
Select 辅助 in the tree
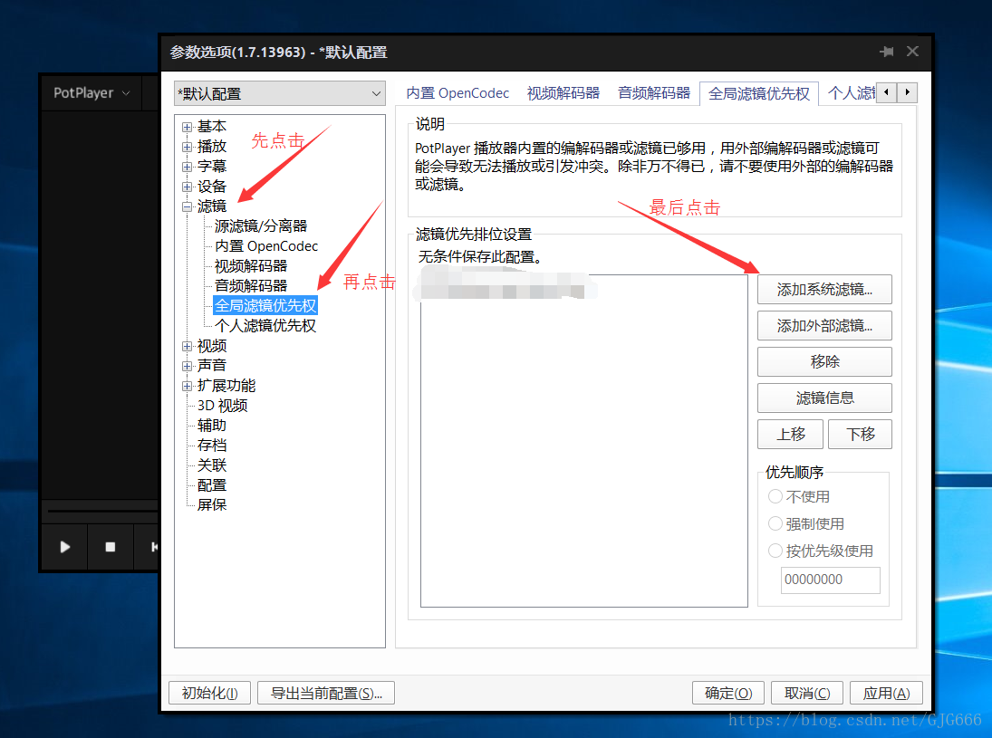point(211,426)
